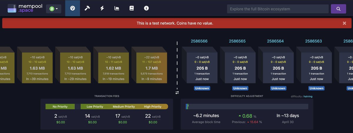
Task: Click the In ~13 days estimate
Action: [x=288, y=115]
